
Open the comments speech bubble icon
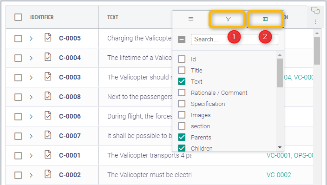click(315, 10)
